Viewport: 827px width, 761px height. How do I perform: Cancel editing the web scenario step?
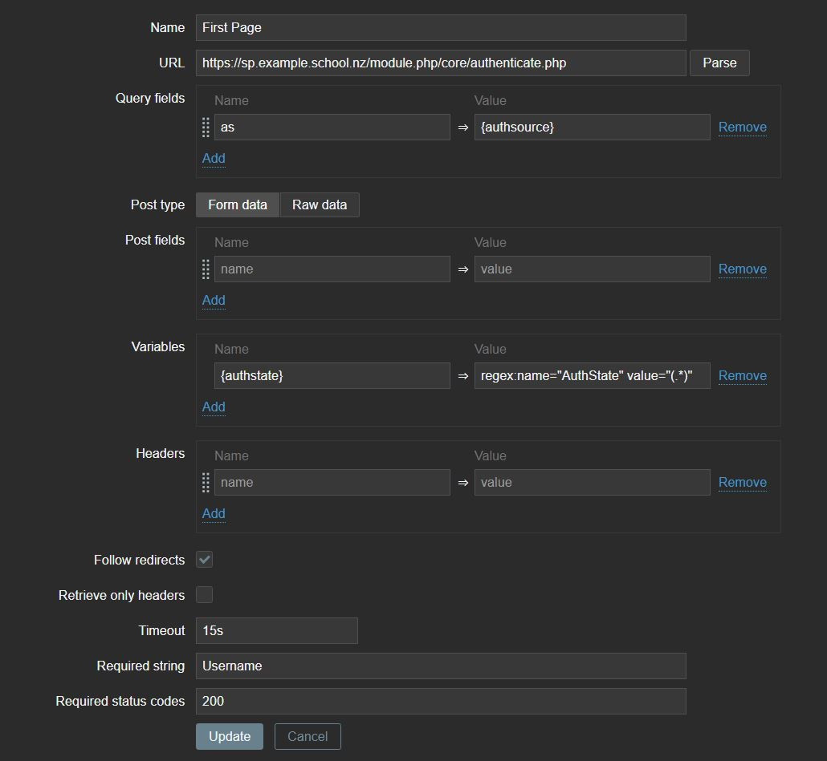click(308, 736)
